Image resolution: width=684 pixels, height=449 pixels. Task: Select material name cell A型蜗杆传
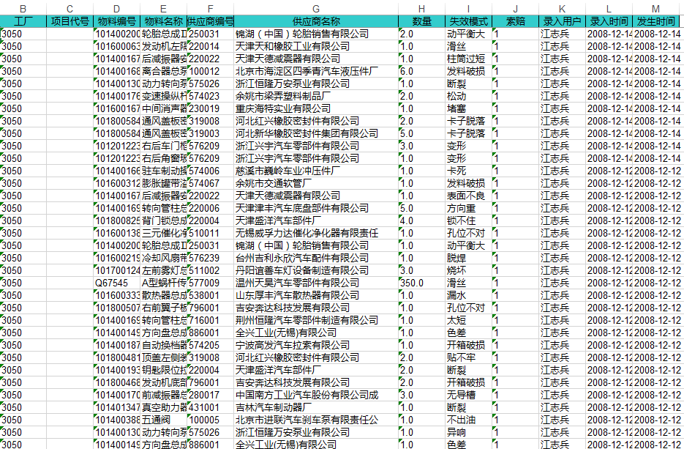[164, 283]
